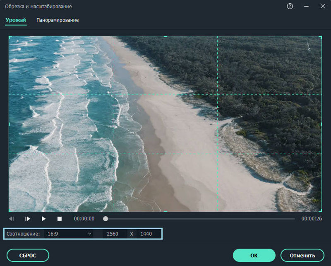This screenshot has height=266, width=331.
Task: Confirm with the OK button
Action: 254,256
